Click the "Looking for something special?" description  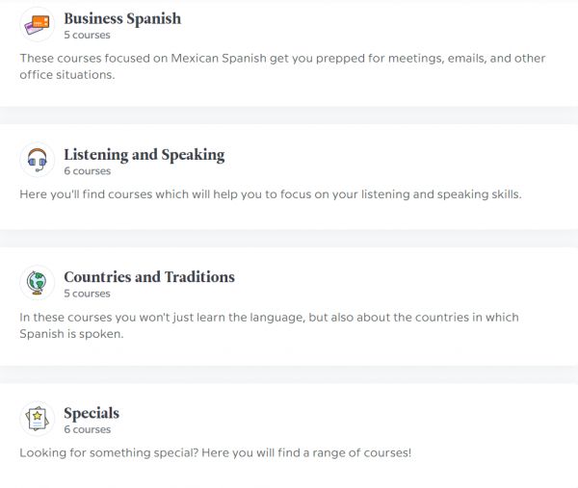[215, 452]
